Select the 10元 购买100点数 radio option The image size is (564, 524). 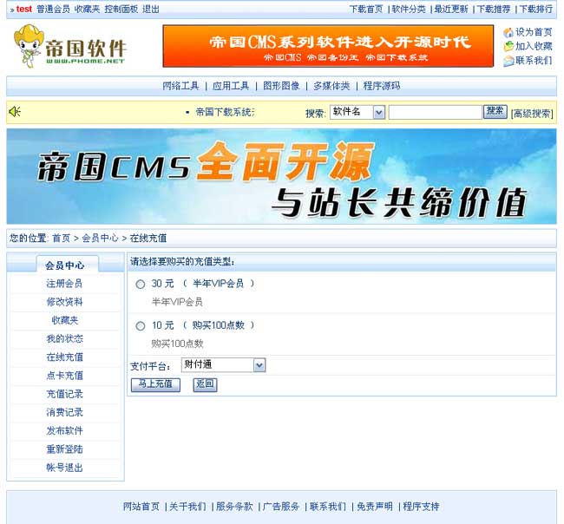pyautogui.click(x=141, y=325)
